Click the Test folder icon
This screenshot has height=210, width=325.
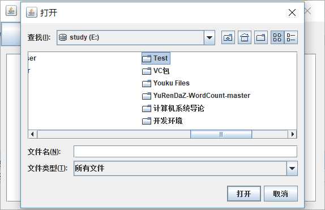147,59
